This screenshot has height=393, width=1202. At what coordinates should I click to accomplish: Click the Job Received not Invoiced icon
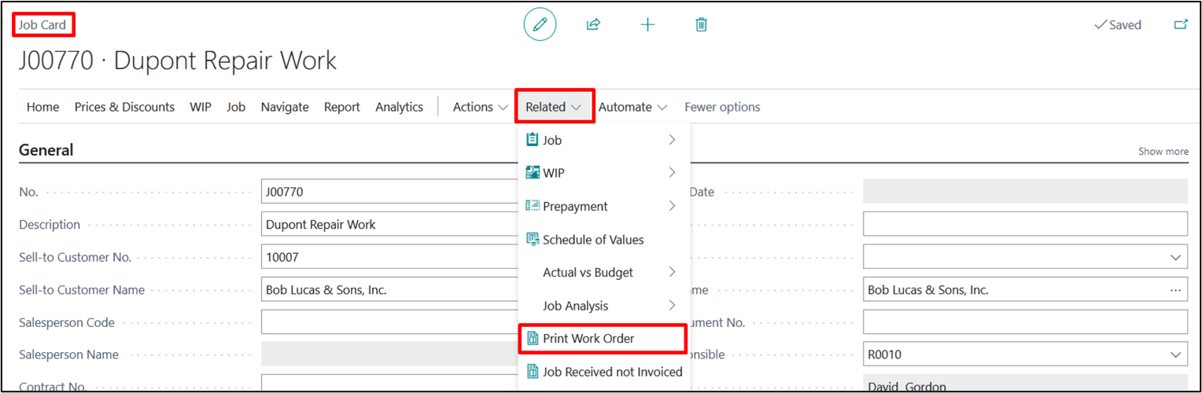533,372
